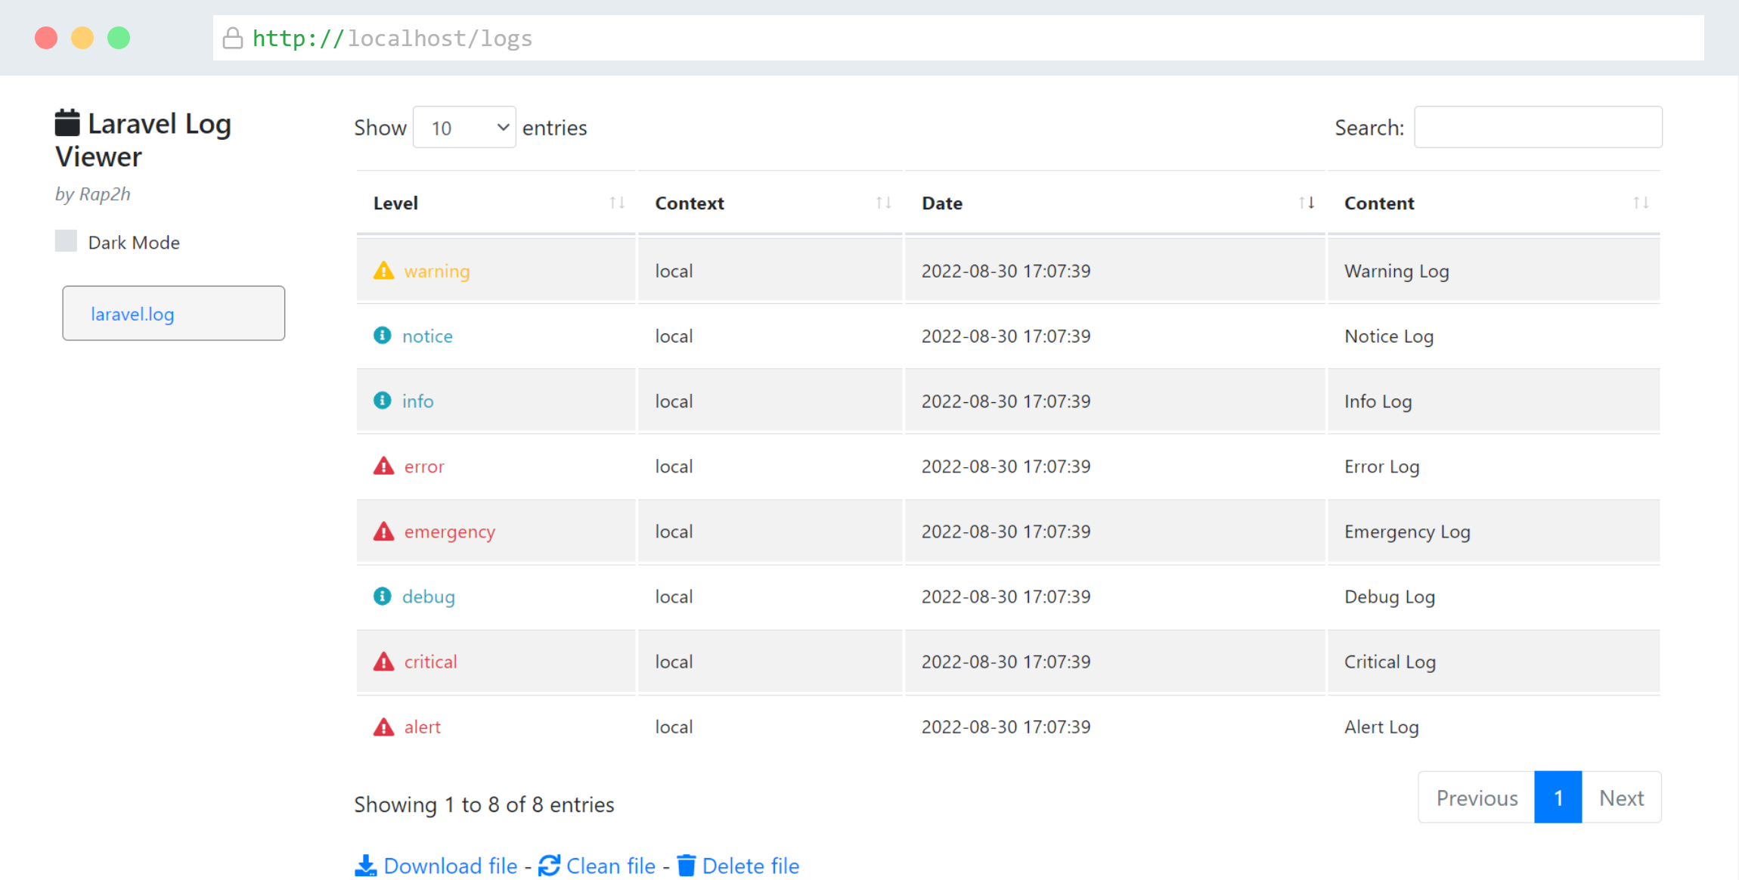Focus the Search input field
Image resolution: width=1739 pixels, height=880 pixels.
(x=1538, y=127)
